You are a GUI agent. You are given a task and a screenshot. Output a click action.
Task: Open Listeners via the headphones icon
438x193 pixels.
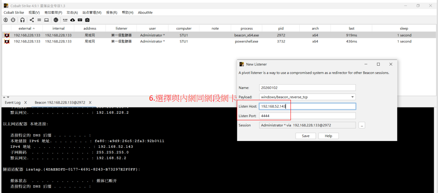[23, 20]
